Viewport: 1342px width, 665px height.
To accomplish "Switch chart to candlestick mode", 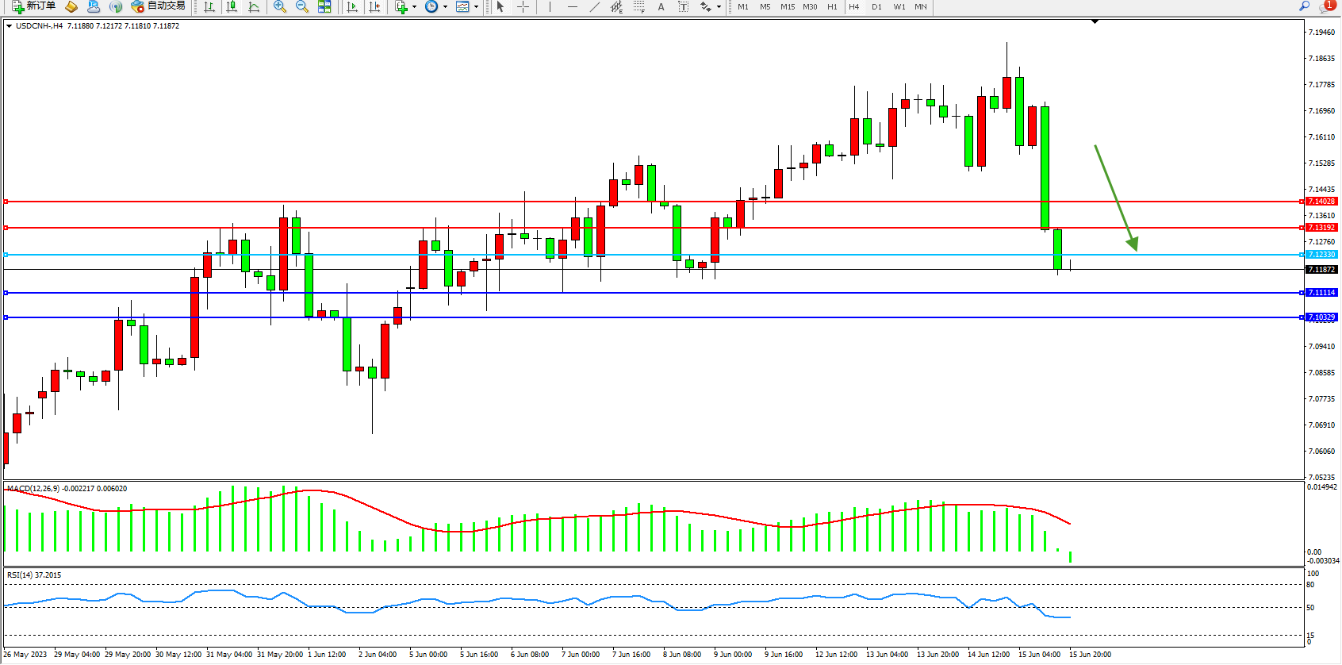I will pyautogui.click(x=232, y=6).
